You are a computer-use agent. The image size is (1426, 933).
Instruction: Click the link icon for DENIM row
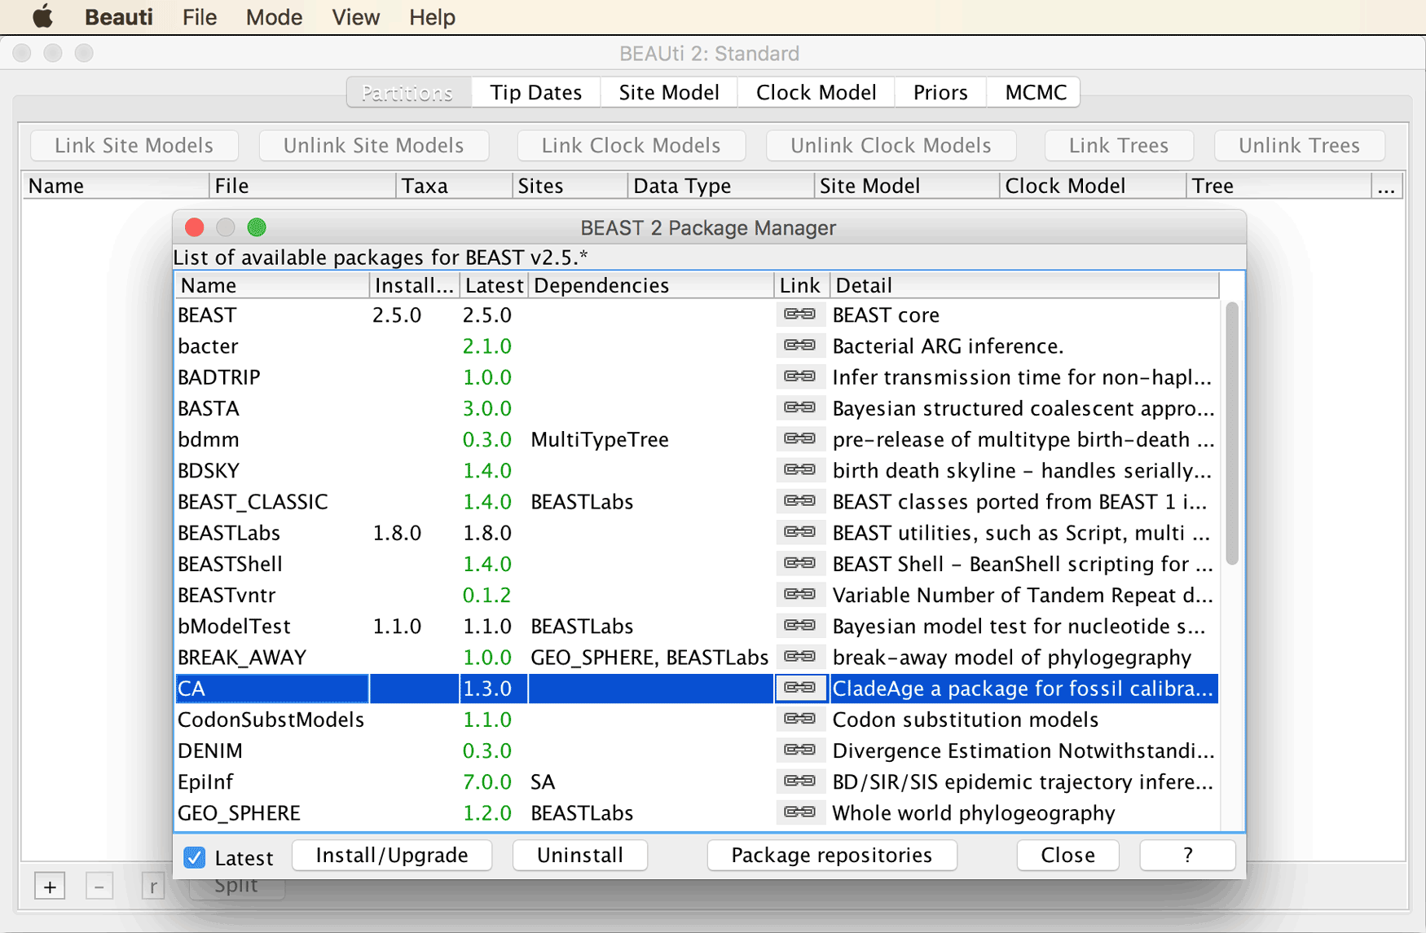[799, 750]
